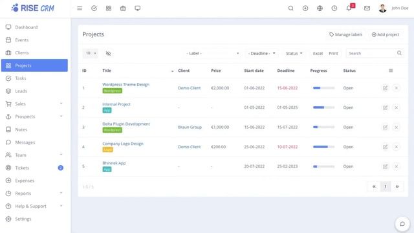The height and width of the screenshot is (233, 414).
Task: Open the messages envelope icon
Action: point(367,8)
